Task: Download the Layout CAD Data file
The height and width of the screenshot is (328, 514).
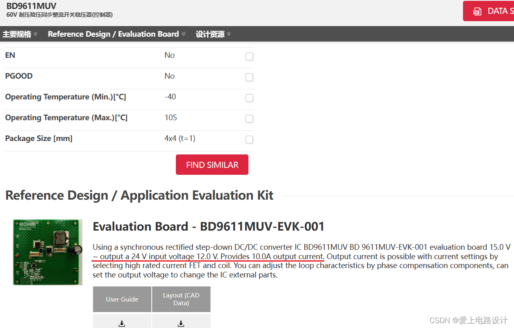Action: point(181,324)
